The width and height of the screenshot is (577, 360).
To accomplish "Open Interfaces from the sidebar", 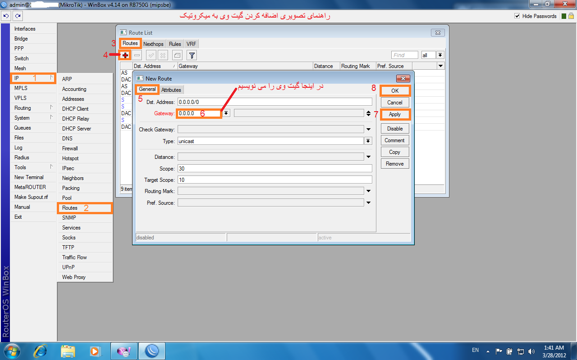I will pyautogui.click(x=33, y=29).
